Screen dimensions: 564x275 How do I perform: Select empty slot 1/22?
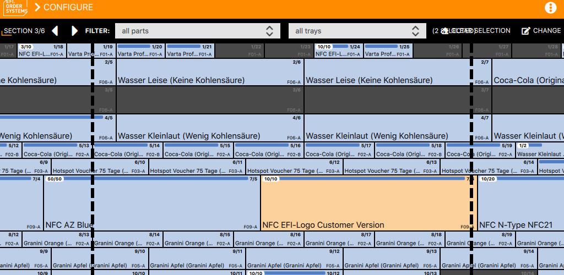coord(240,51)
